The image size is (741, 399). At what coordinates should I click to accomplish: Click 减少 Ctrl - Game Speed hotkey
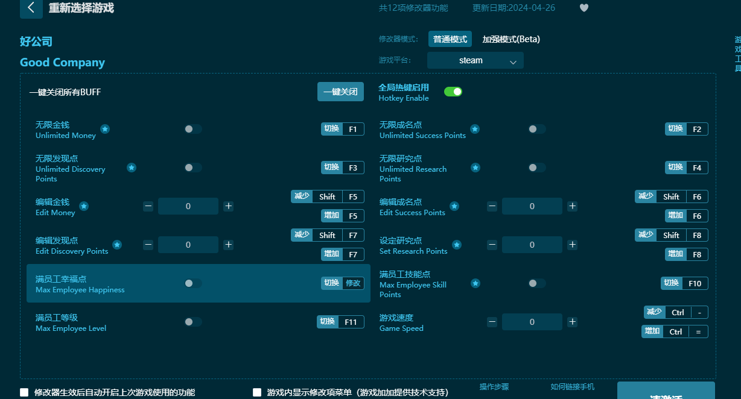pyautogui.click(x=676, y=312)
